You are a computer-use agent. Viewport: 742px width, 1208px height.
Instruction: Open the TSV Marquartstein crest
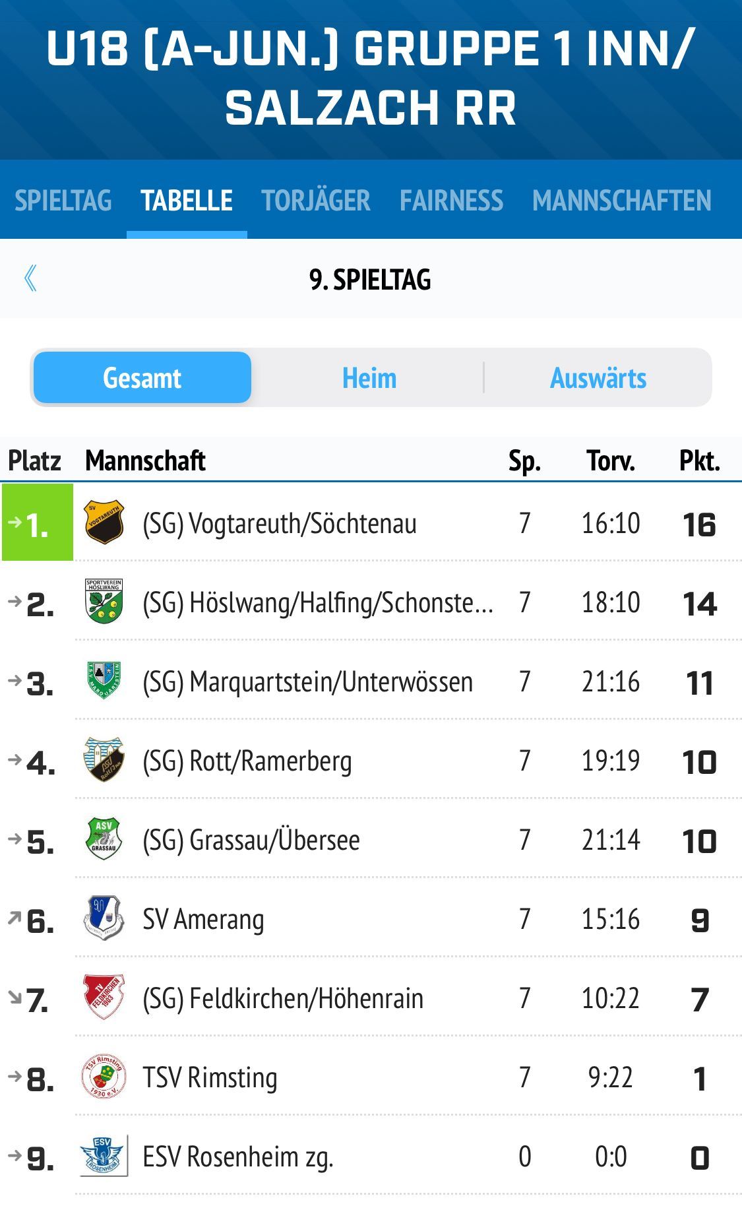104,681
